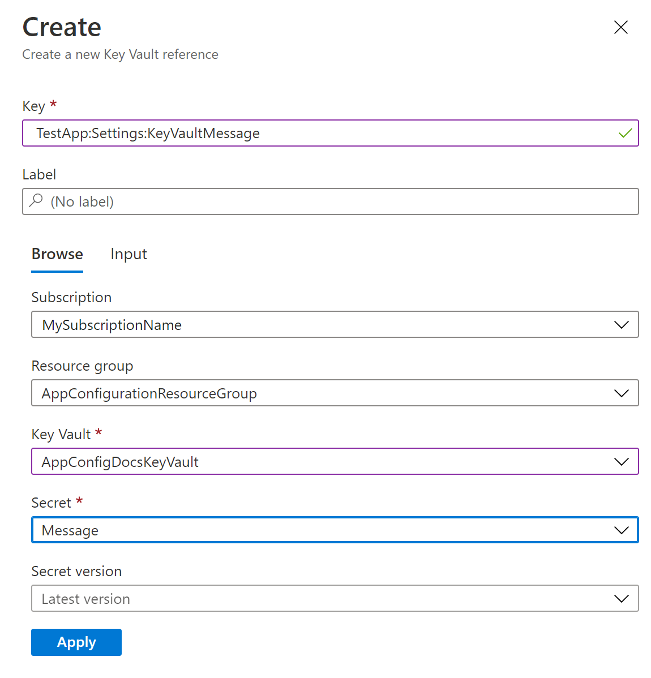
Task: Click the chevron on the Resource group dropdown
Action: click(x=621, y=393)
